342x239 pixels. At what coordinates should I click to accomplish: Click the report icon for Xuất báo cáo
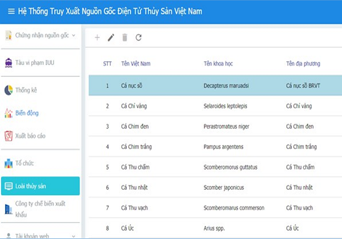point(9,136)
